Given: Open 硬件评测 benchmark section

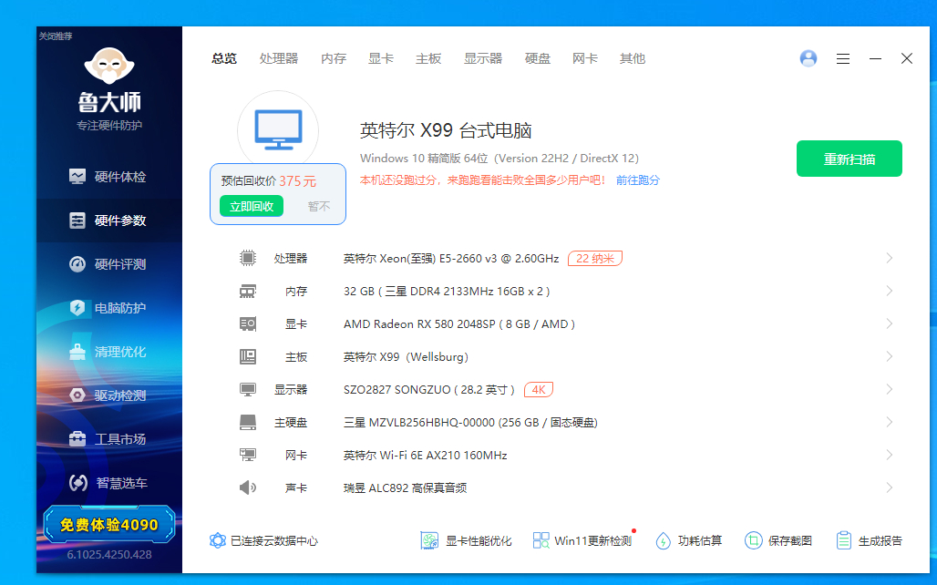Looking at the screenshot, I should [109, 264].
